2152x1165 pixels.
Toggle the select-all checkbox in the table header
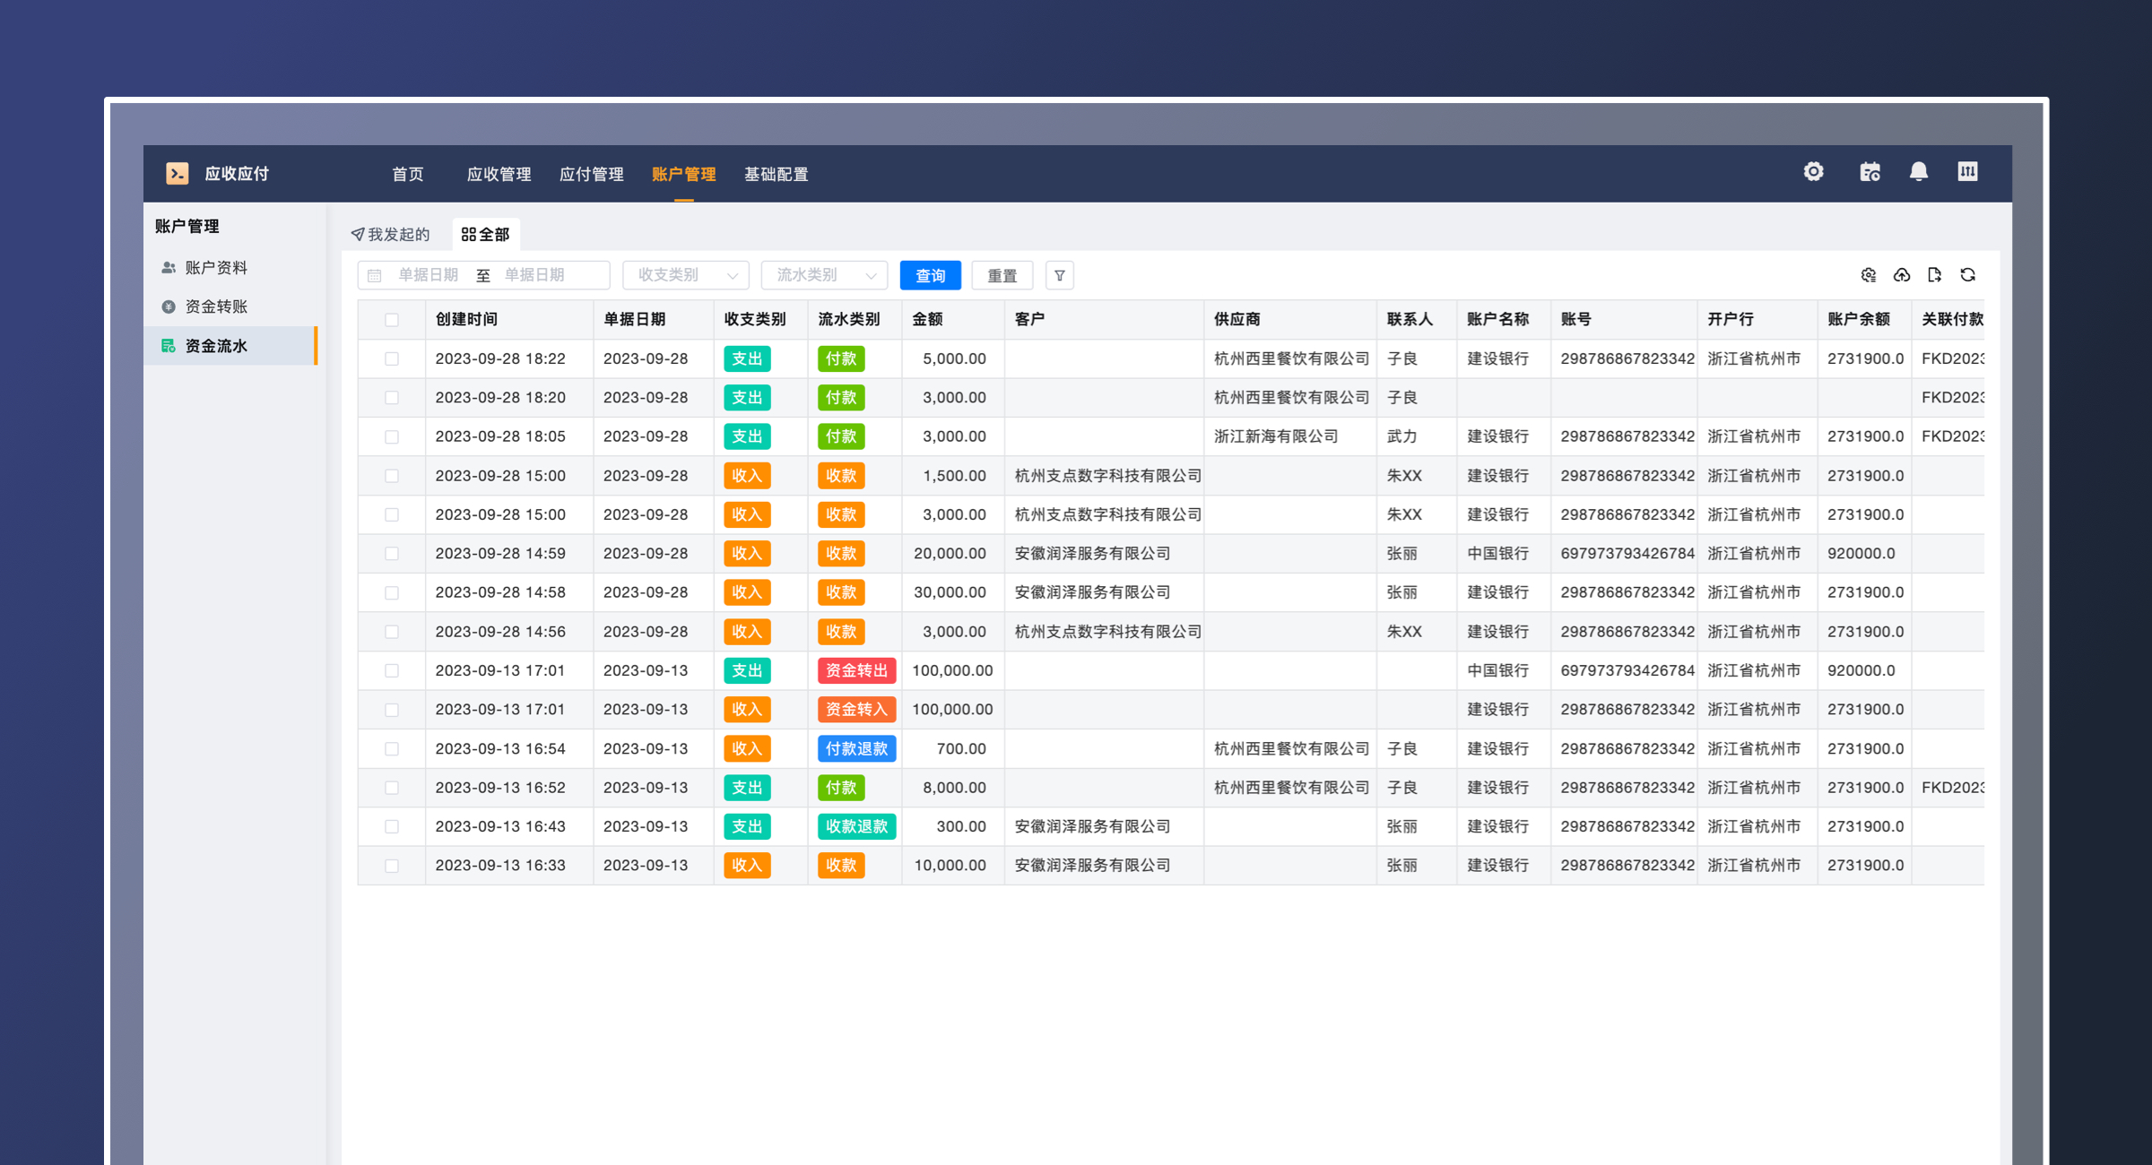click(392, 320)
